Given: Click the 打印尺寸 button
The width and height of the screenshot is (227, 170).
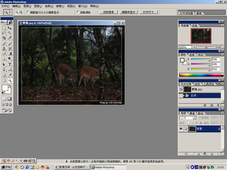Looking at the screenshot, I should pos(148,12).
